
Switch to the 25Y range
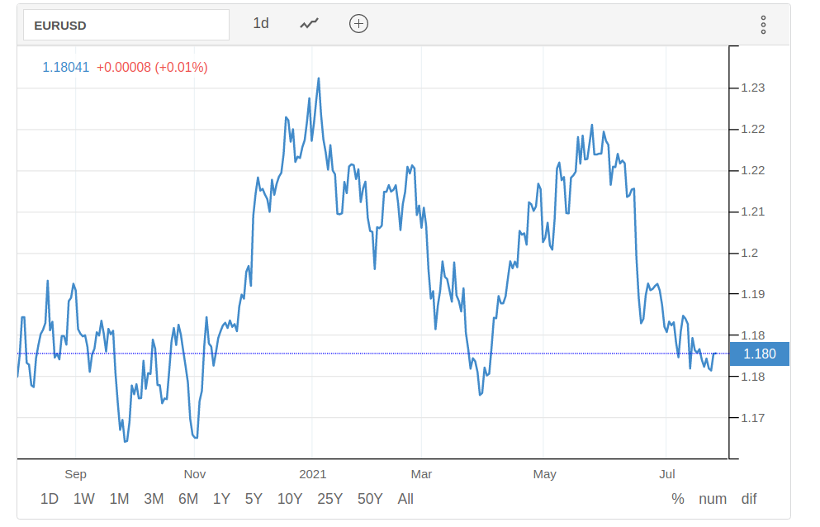tap(330, 499)
